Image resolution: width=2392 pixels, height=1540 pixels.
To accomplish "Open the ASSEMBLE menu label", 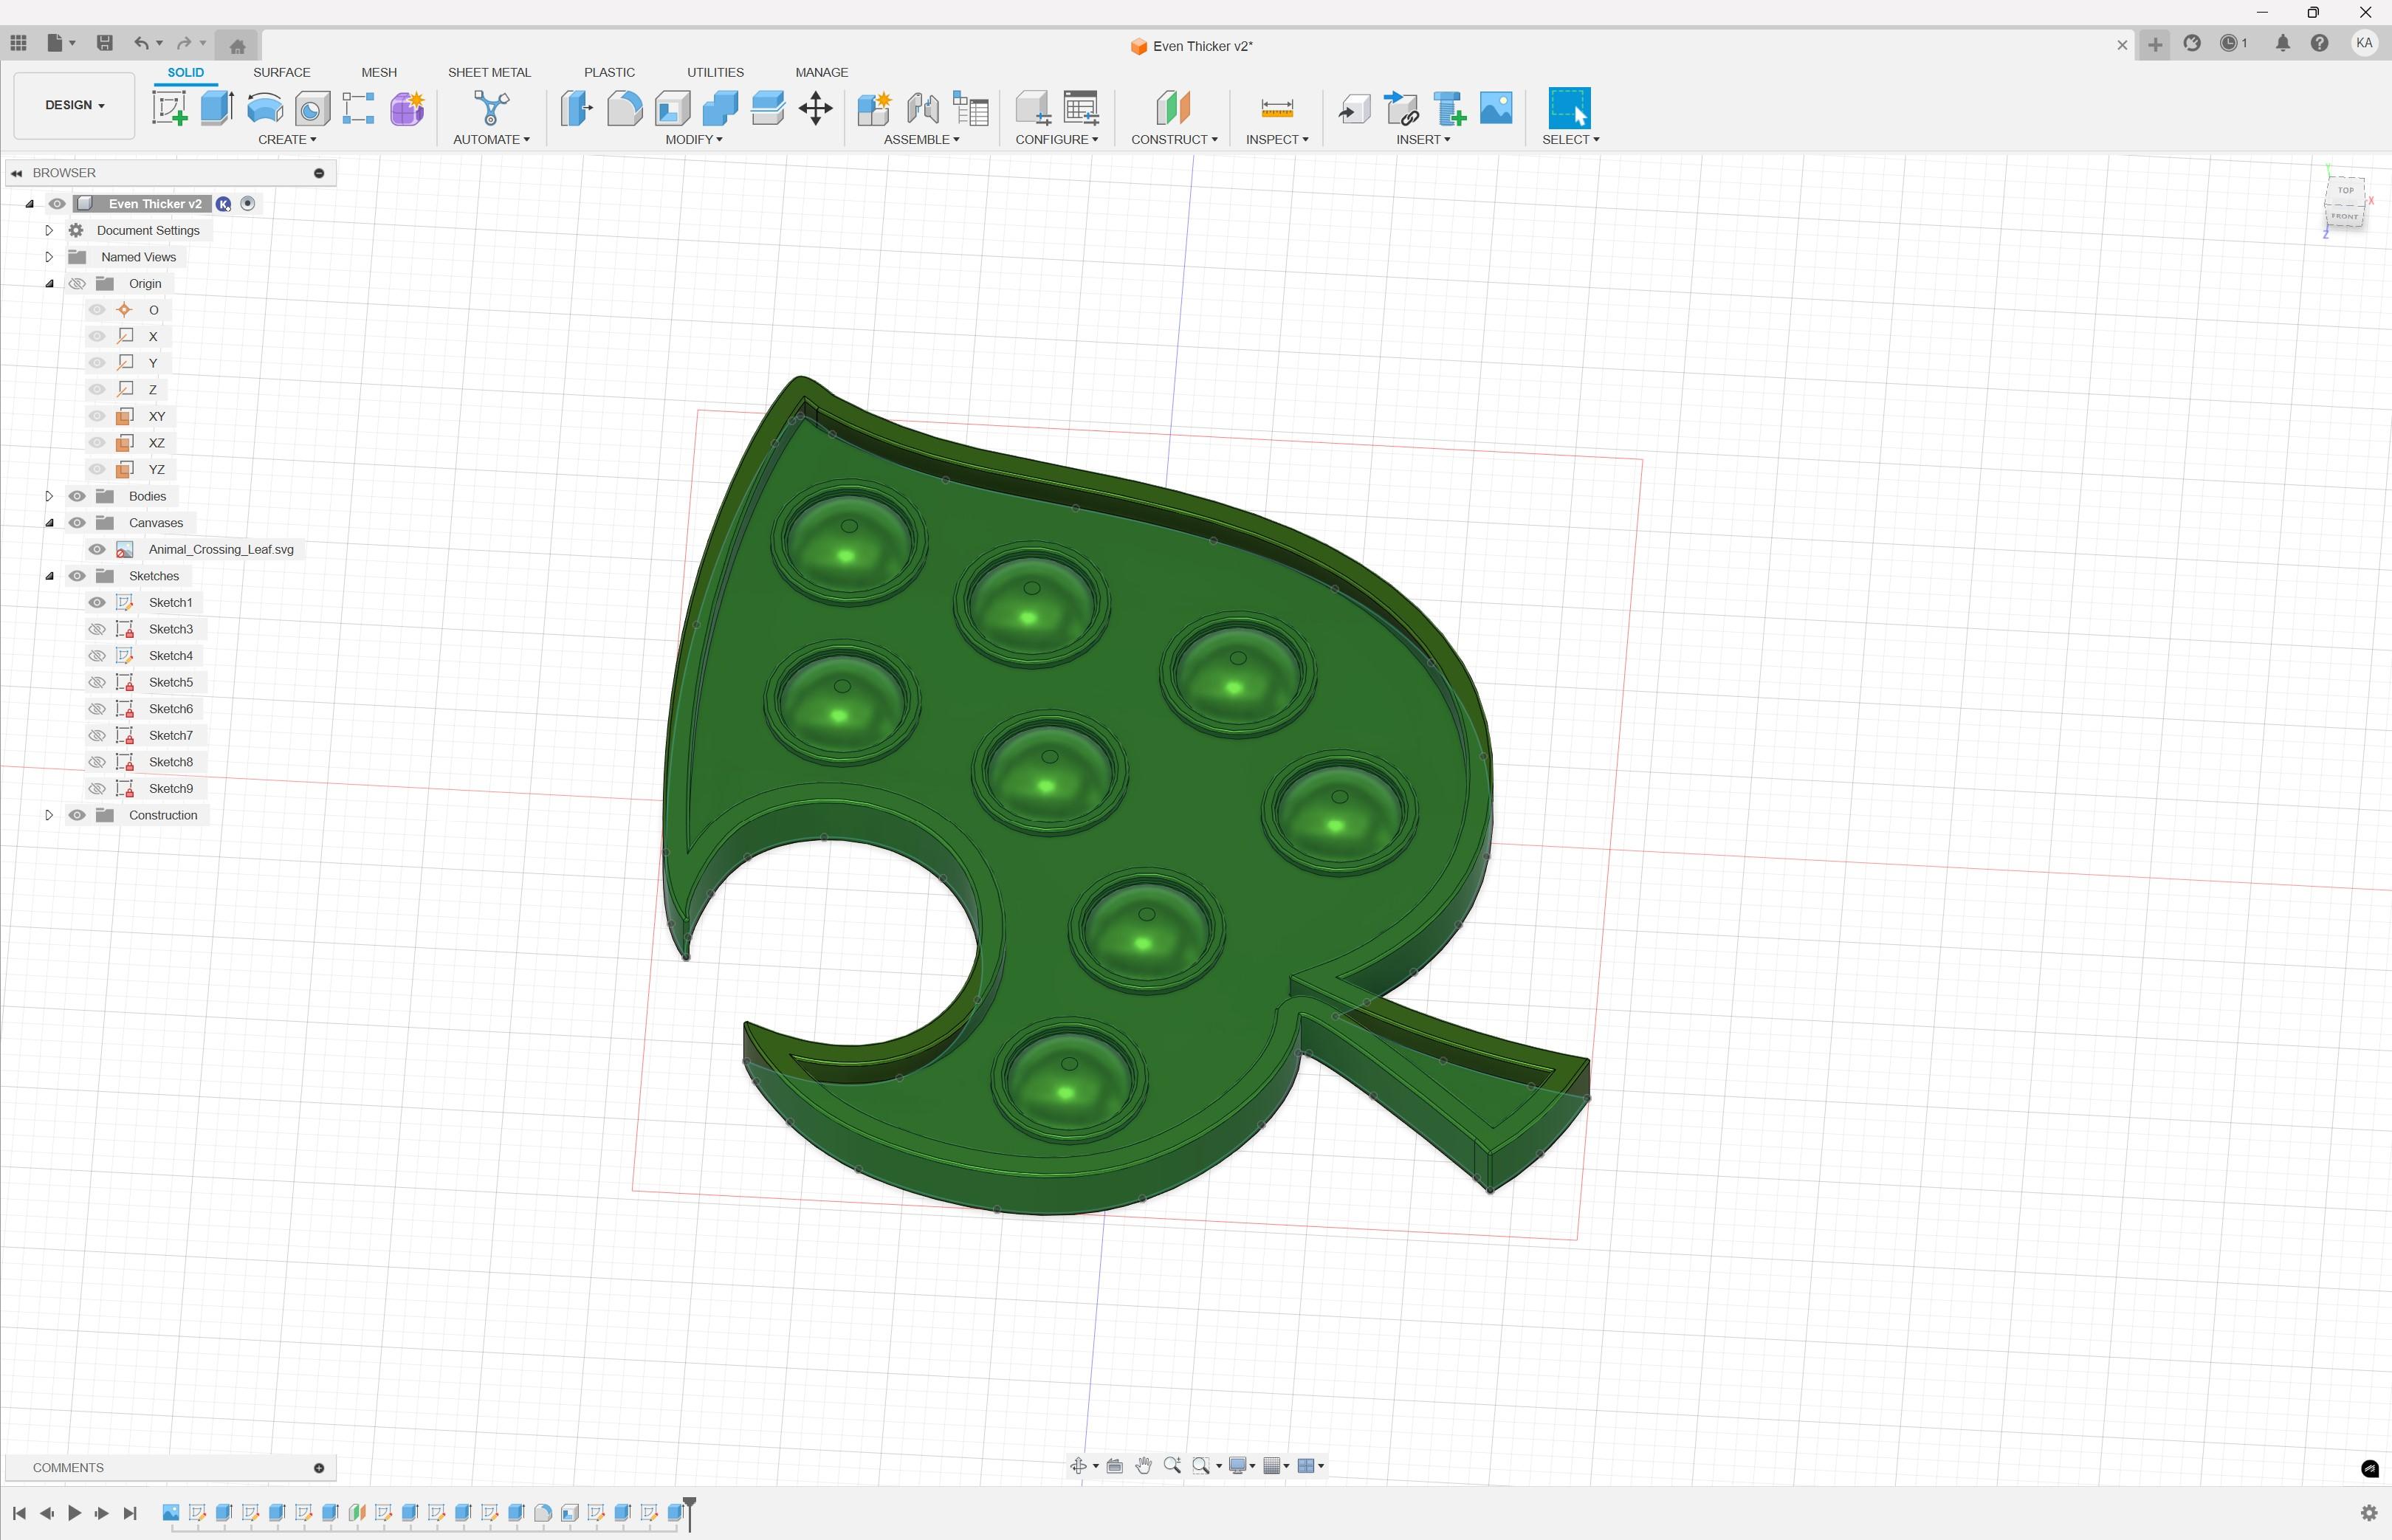I will (921, 139).
